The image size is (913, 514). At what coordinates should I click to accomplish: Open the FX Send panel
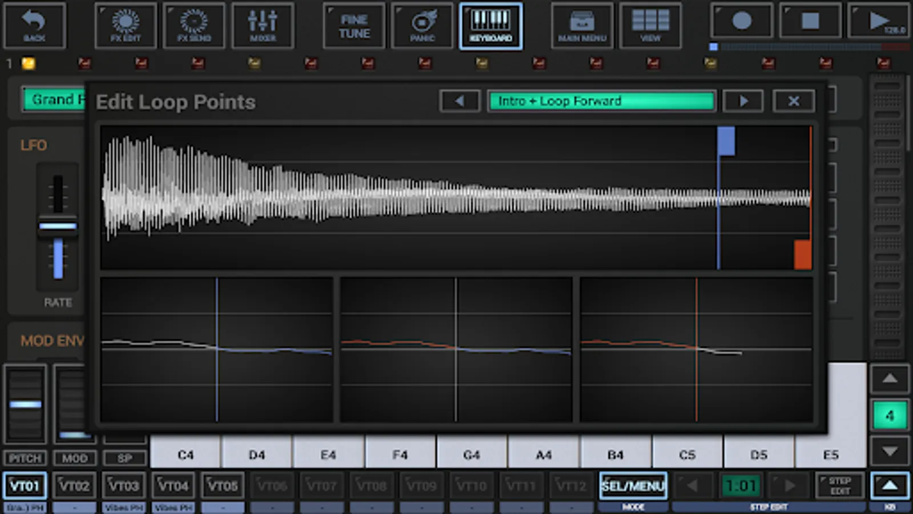point(193,26)
